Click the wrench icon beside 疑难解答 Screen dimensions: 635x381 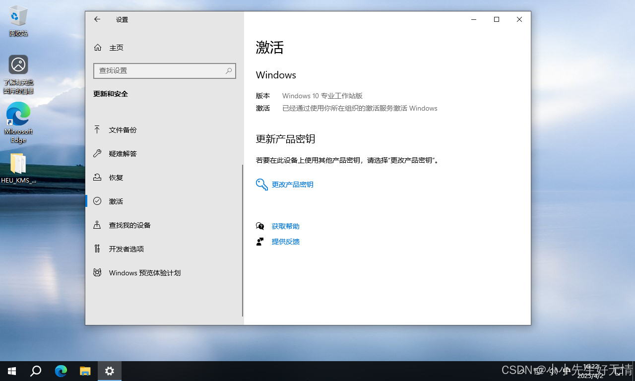(97, 154)
